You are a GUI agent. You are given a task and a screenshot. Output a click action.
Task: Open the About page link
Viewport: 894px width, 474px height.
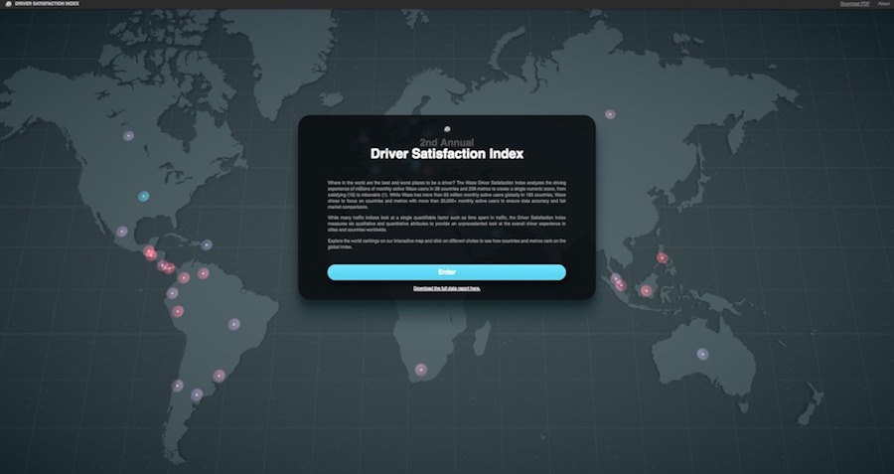click(883, 4)
